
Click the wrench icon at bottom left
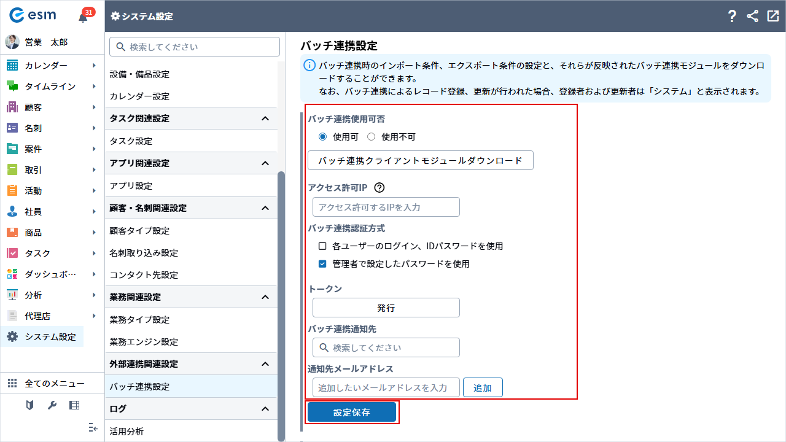[x=52, y=405]
